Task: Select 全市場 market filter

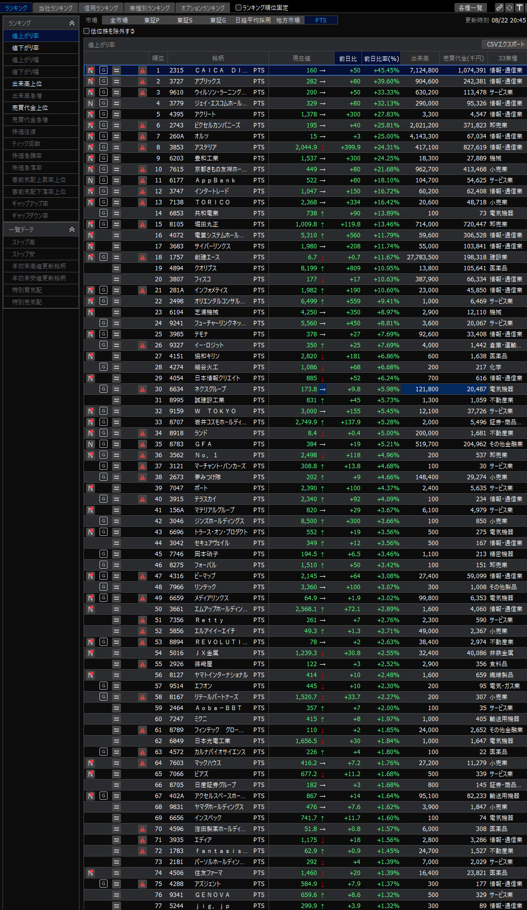Action: click(119, 20)
